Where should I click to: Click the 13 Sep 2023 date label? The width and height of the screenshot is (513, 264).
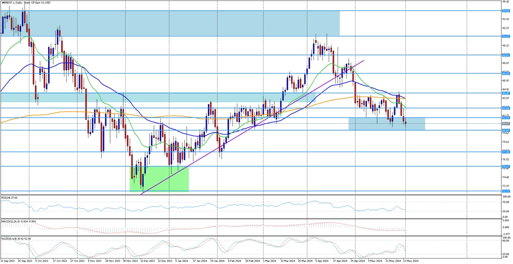[7, 261]
